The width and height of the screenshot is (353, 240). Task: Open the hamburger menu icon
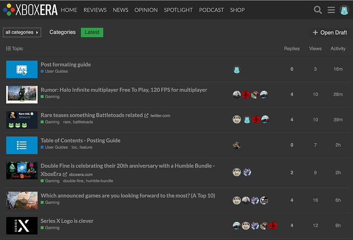[331, 10]
